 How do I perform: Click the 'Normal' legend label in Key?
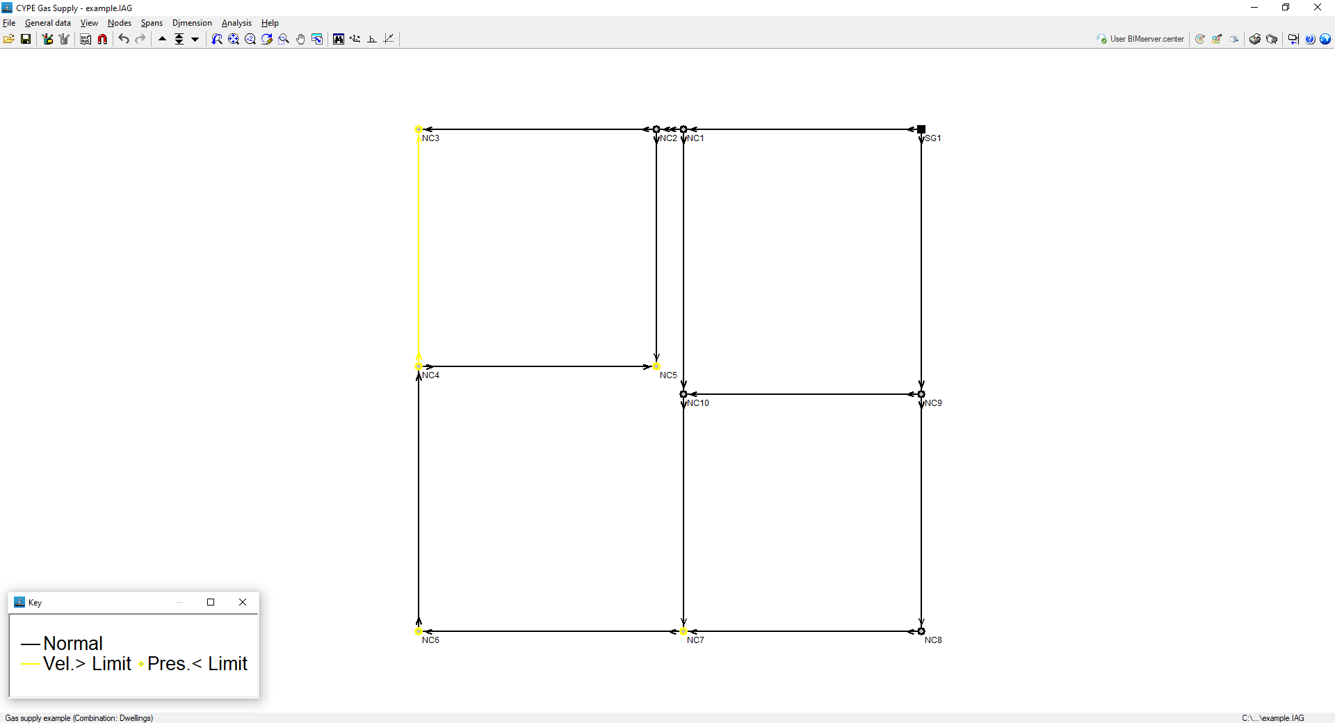pos(73,644)
